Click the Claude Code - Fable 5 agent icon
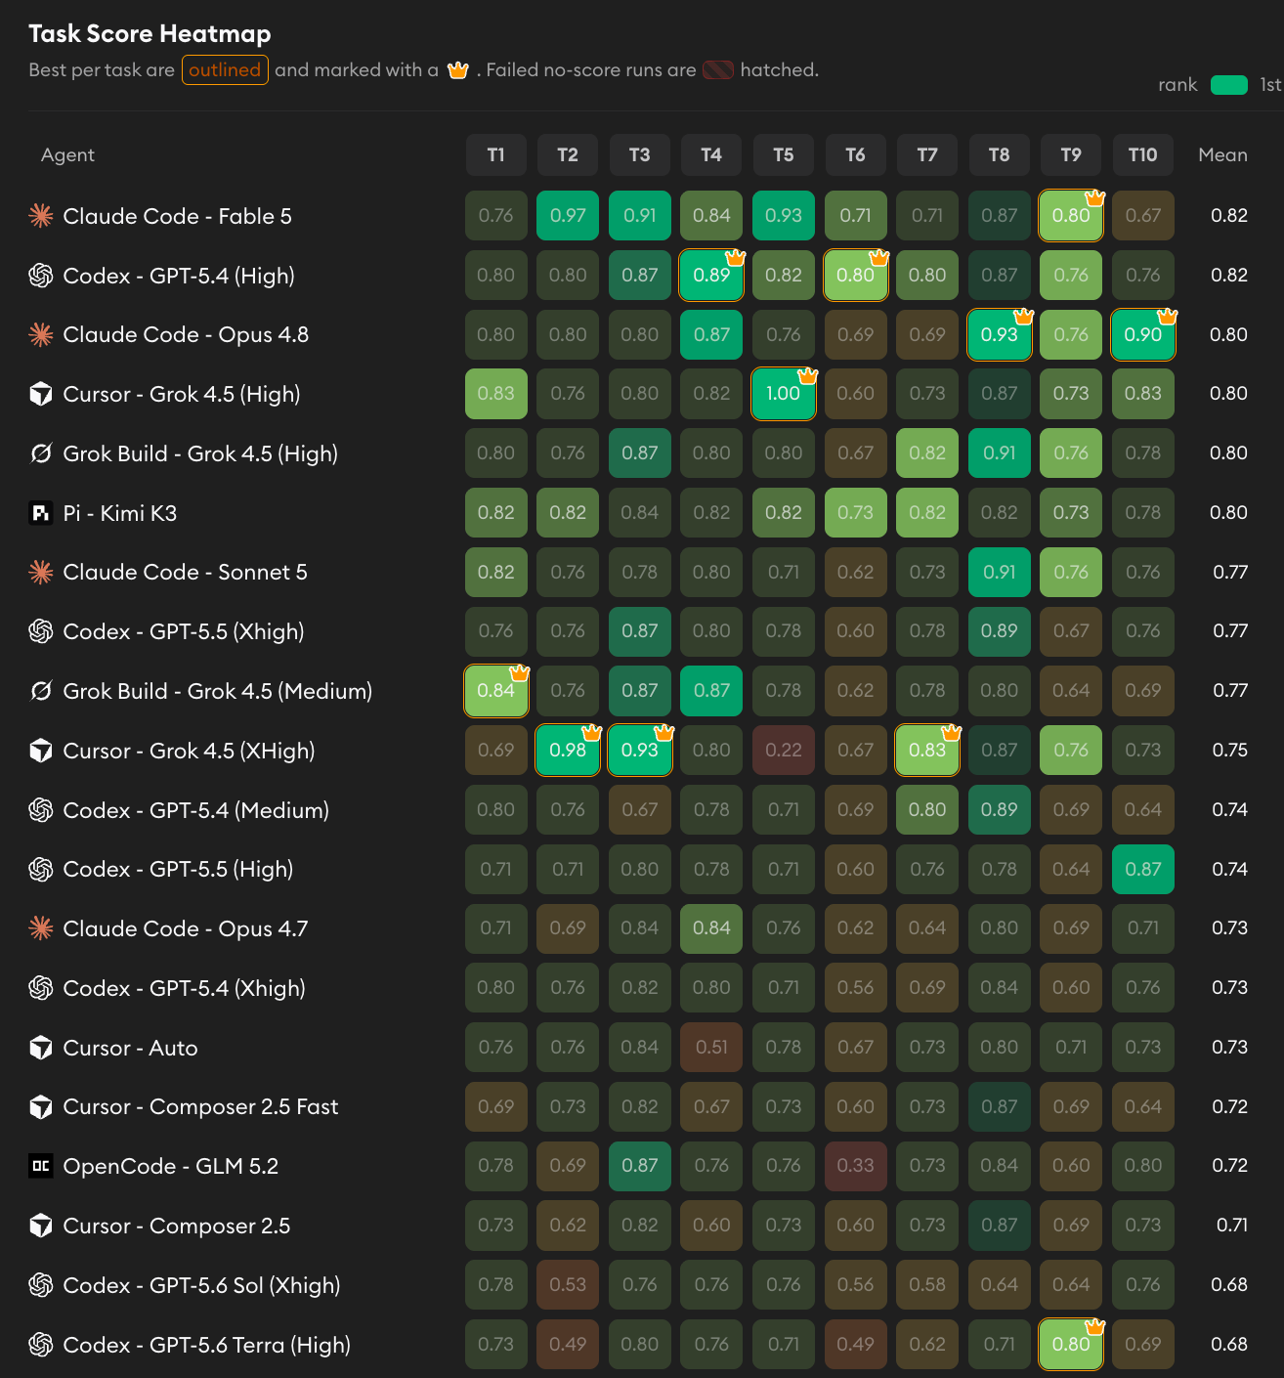 click(41, 216)
